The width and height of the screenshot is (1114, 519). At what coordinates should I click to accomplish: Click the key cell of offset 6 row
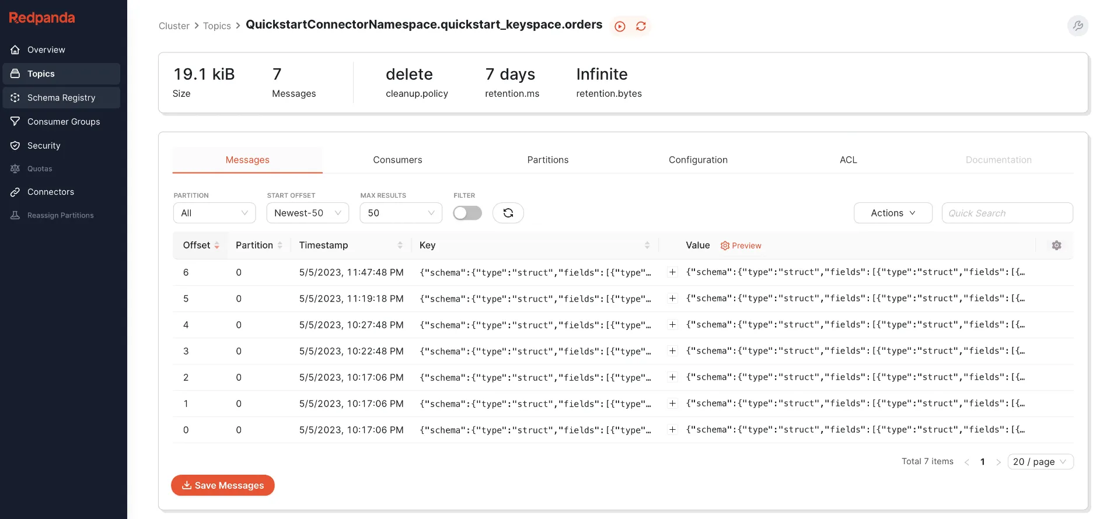pos(535,272)
